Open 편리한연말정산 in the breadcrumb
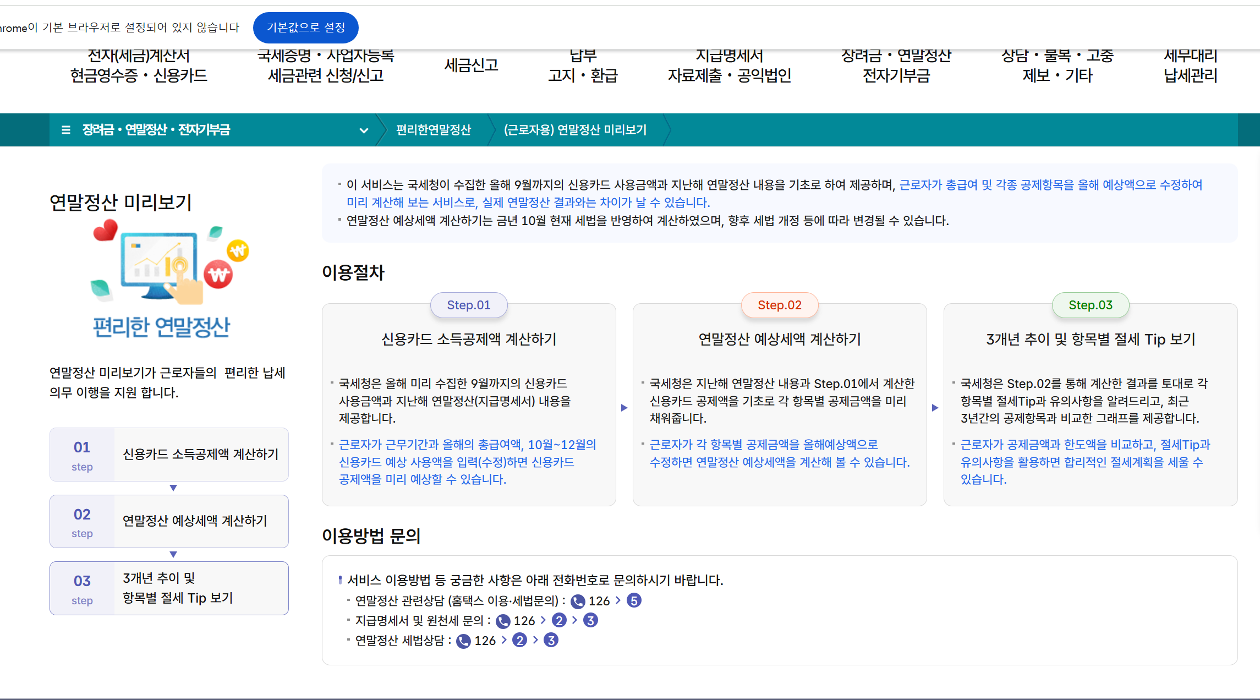The height and width of the screenshot is (700, 1260). (433, 130)
